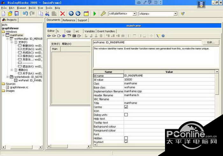Click the red X Delete icon
This screenshot has width=223, height=156.
62,14
